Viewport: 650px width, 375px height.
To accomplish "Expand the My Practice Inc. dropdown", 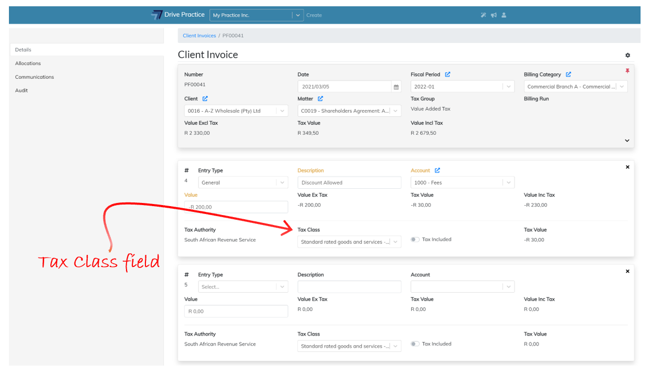I will coord(298,15).
